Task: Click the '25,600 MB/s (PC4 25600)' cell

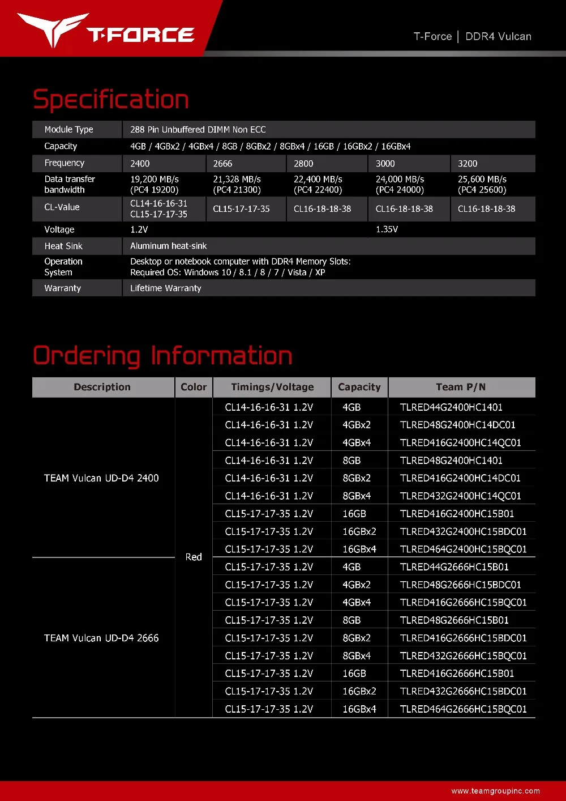Action: pyautogui.click(x=482, y=184)
